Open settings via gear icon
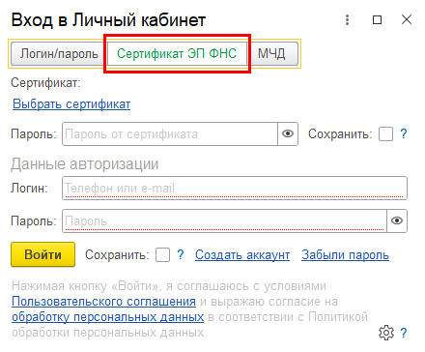Viewport: 425px width, 352px height. (x=386, y=333)
